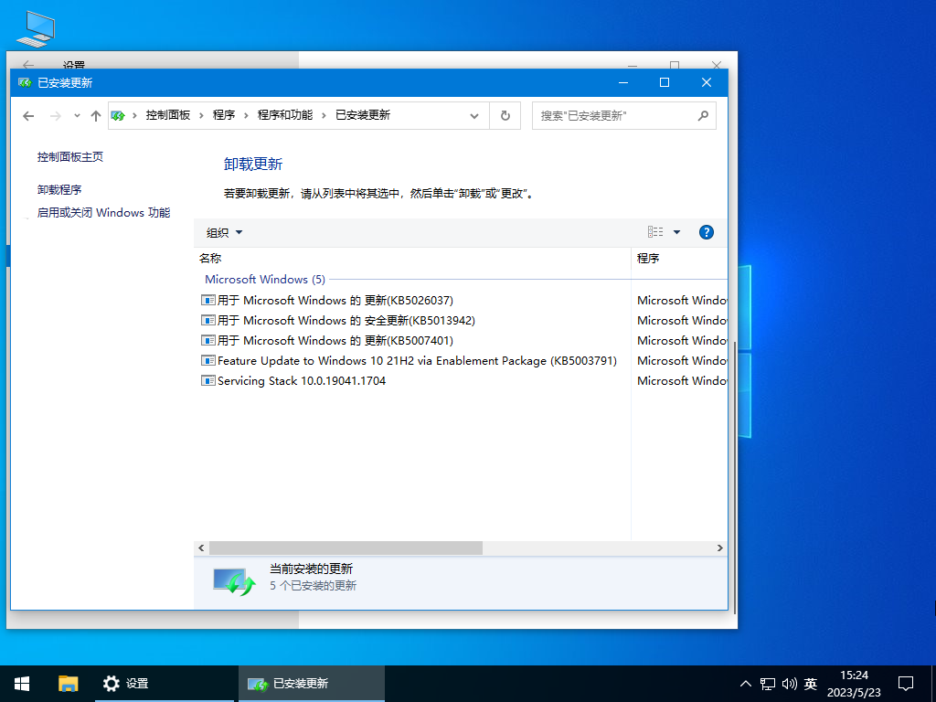Click the back navigation arrow
This screenshot has height=702, width=936.
(x=27, y=115)
